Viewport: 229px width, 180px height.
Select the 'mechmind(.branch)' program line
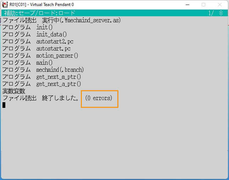(x=43, y=70)
